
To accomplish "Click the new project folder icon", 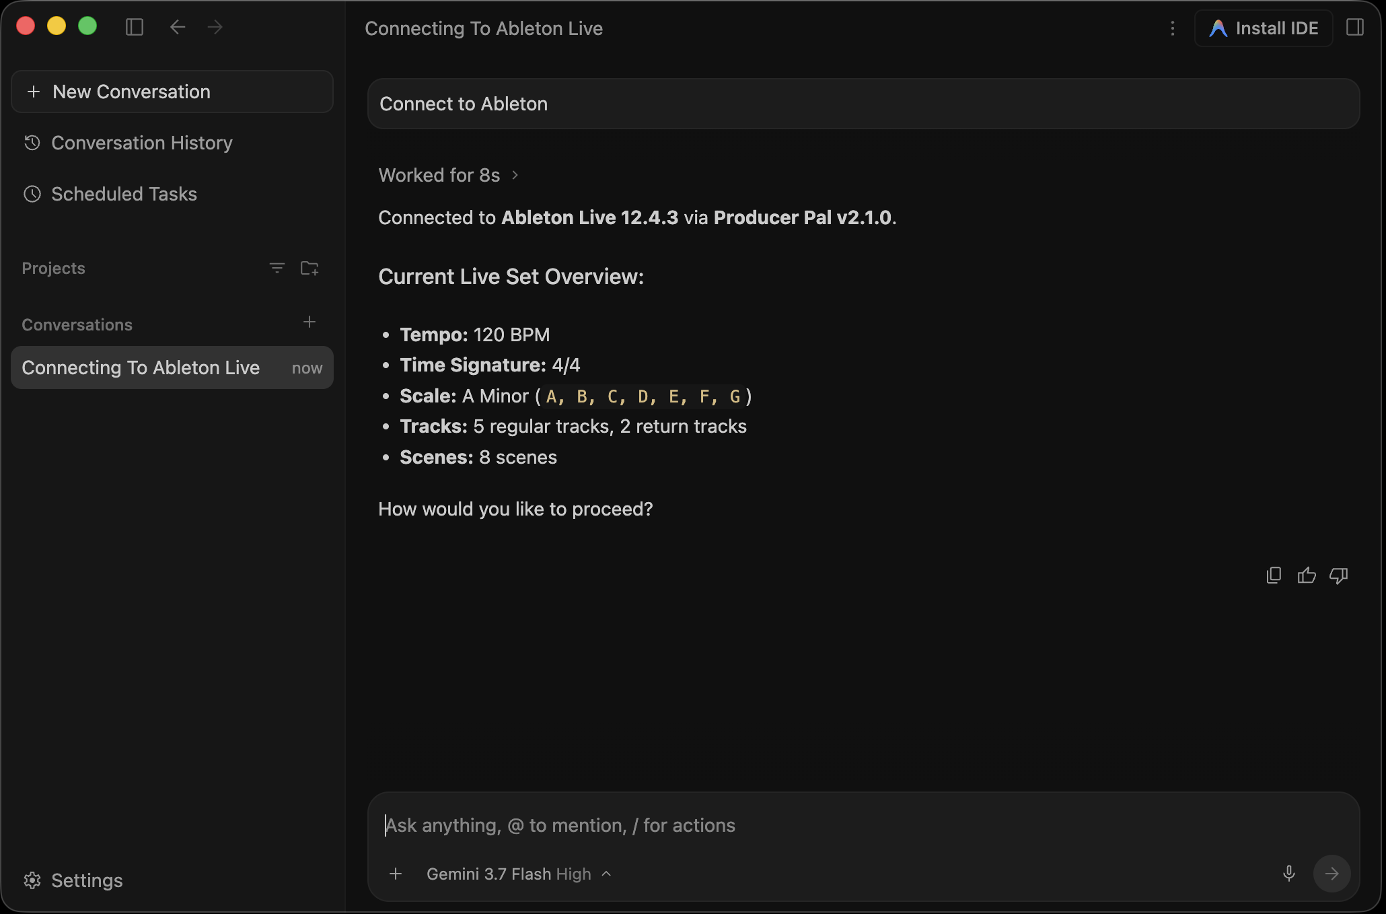I will point(309,268).
